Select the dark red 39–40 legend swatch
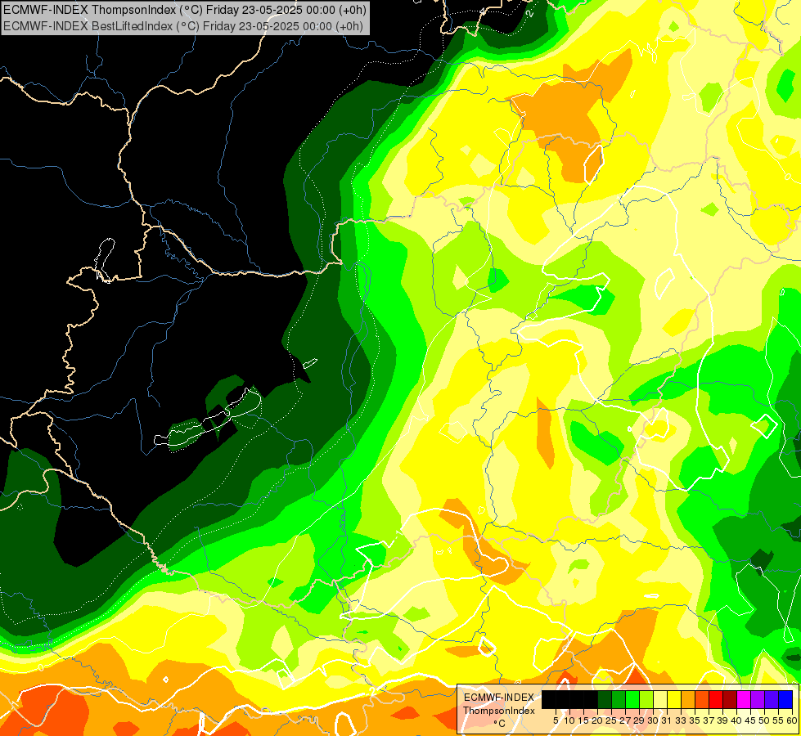This screenshot has width=801, height=736. pyautogui.click(x=730, y=699)
